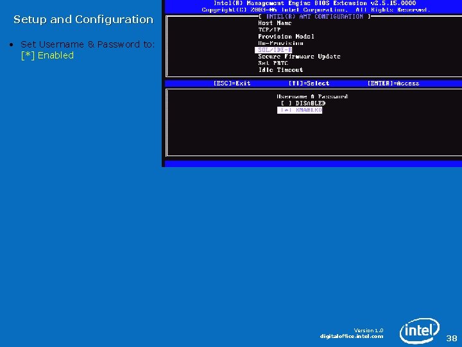This screenshot has height=347, width=462.
Task: Click the Username & Password prompt label
Action: tap(312, 96)
